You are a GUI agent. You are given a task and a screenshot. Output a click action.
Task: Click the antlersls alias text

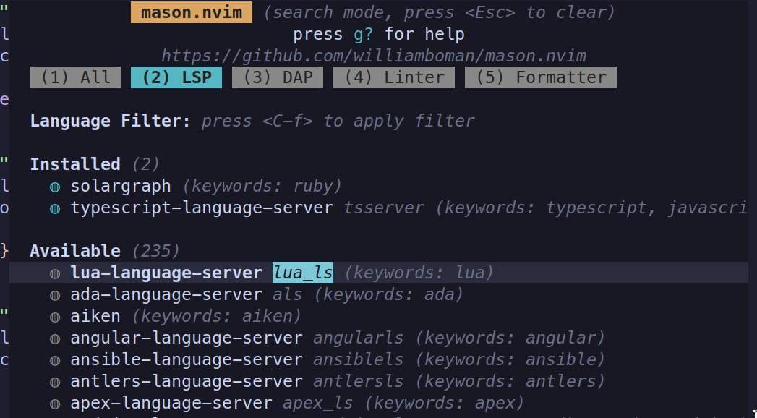(358, 382)
